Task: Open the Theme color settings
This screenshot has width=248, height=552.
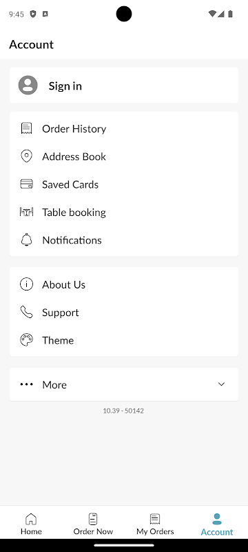Action: [x=124, y=340]
